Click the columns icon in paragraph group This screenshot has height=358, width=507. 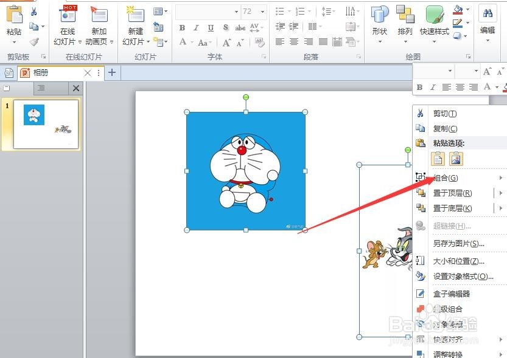pyautogui.click(x=312, y=27)
